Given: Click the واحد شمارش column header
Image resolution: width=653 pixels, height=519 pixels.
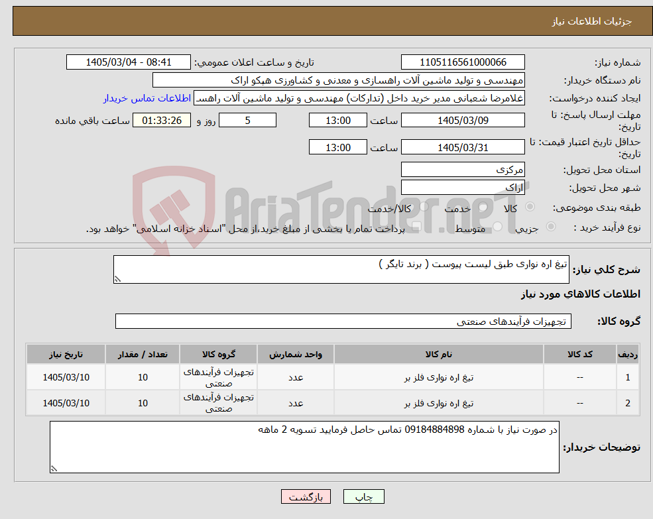Looking at the screenshot, I should (x=295, y=354).
